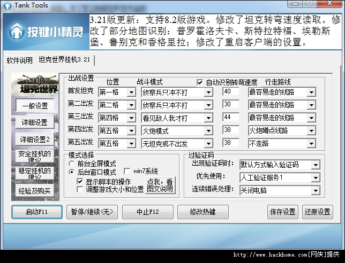Open the 详细设置2 section

click(35, 139)
